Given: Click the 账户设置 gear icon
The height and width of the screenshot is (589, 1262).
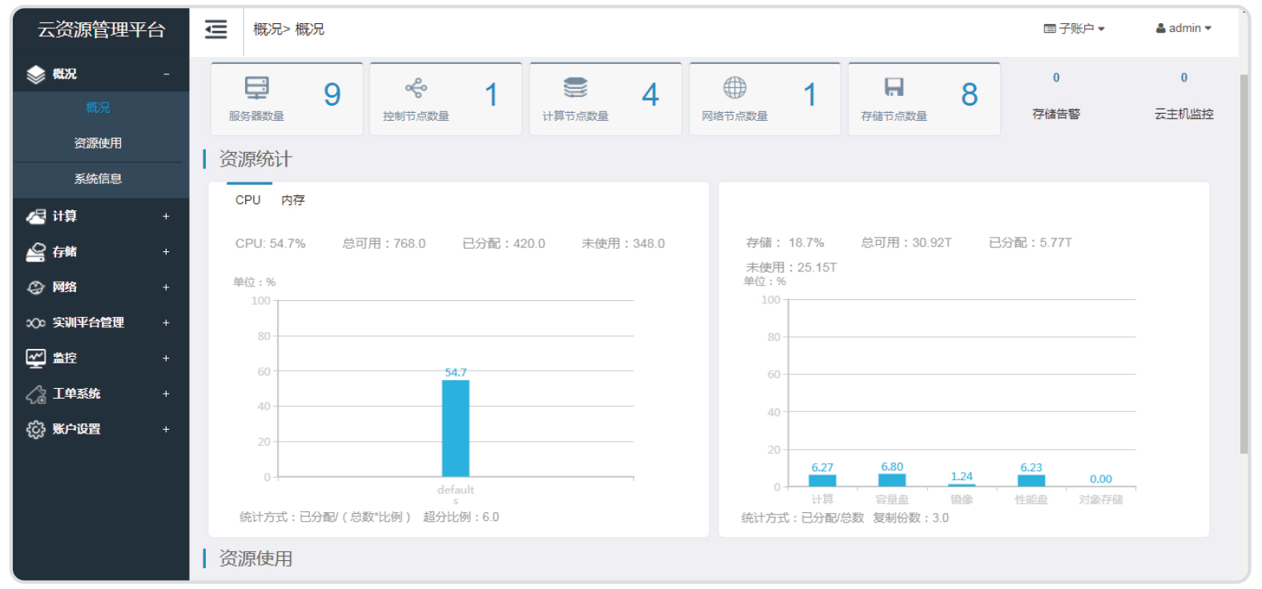Looking at the screenshot, I should coord(36,429).
